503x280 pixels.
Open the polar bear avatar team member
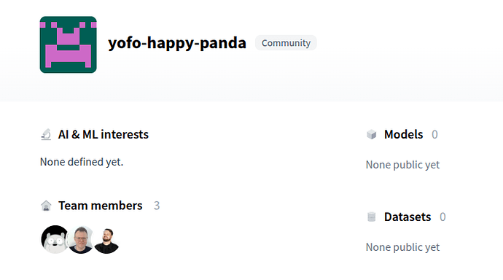point(55,239)
